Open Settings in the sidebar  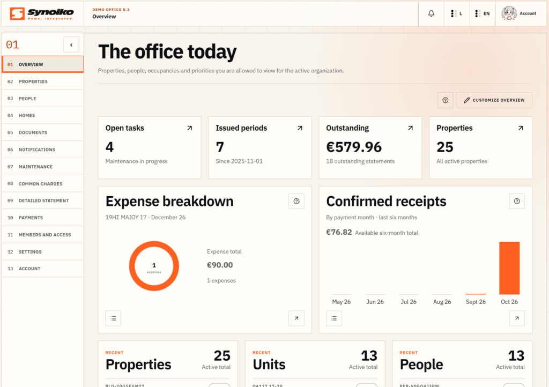(x=42, y=252)
